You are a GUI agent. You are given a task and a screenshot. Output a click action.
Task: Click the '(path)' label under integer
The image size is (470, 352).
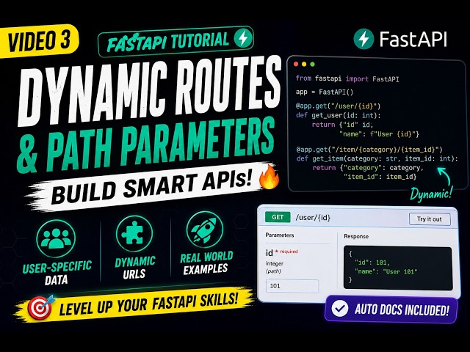pos(273,271)
